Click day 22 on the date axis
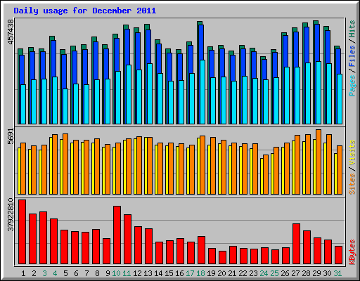 click(243, 273)
